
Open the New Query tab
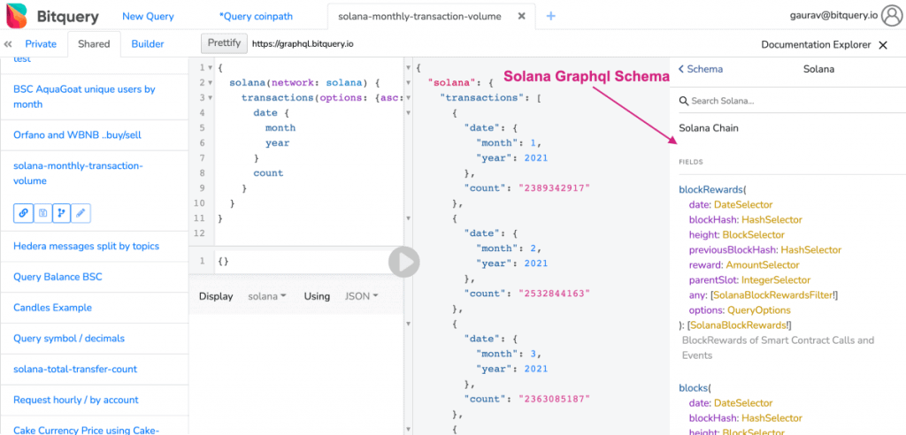pos(149,16)
